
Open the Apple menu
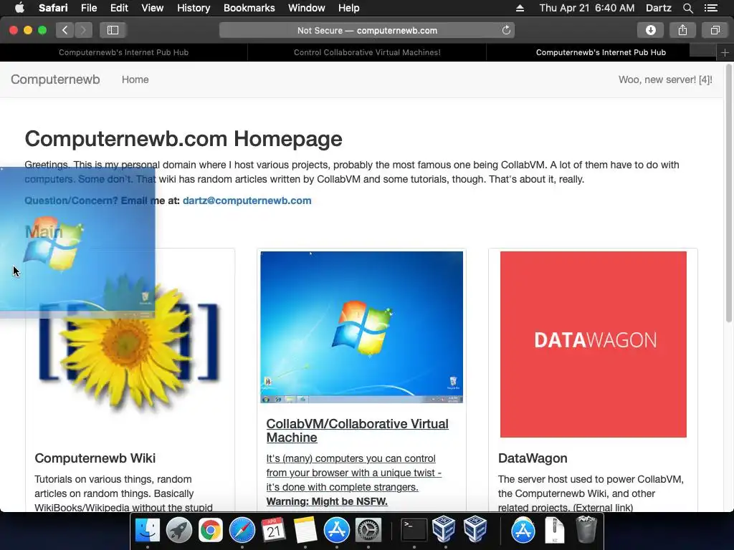coord(19,8)
